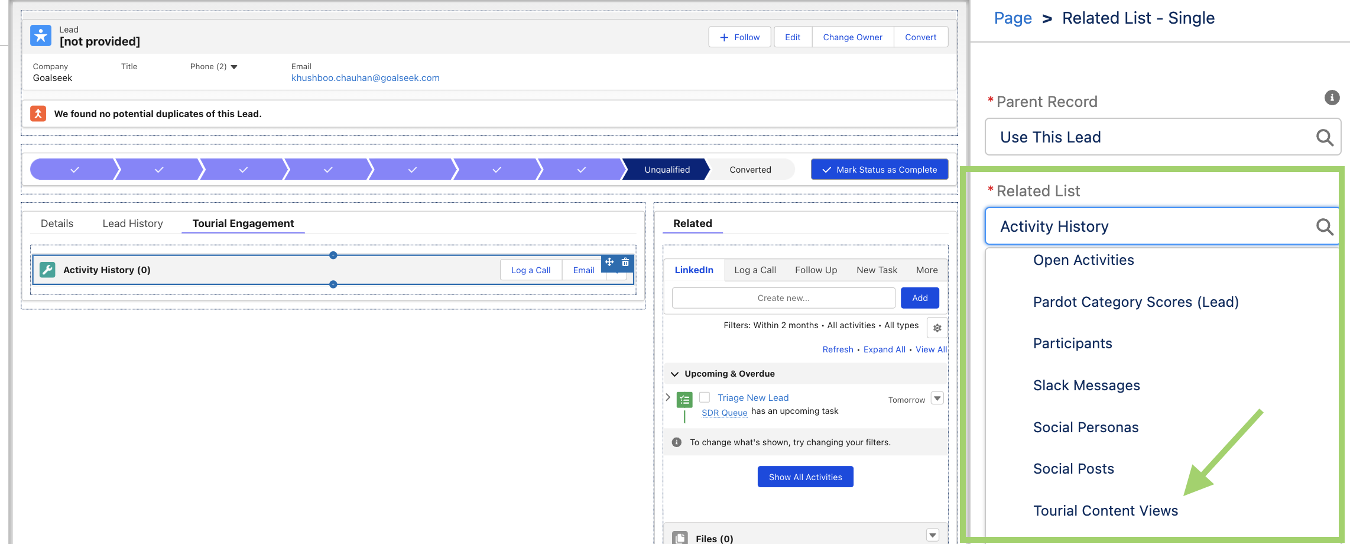Click the search icon in Related List field
Viewport: 1350px width, 544px height.
(1324, 226)
